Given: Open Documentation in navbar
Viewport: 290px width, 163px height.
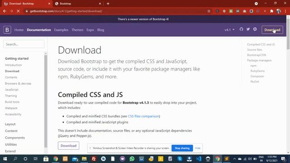Looking at the screenshot, I should point(39,30).
